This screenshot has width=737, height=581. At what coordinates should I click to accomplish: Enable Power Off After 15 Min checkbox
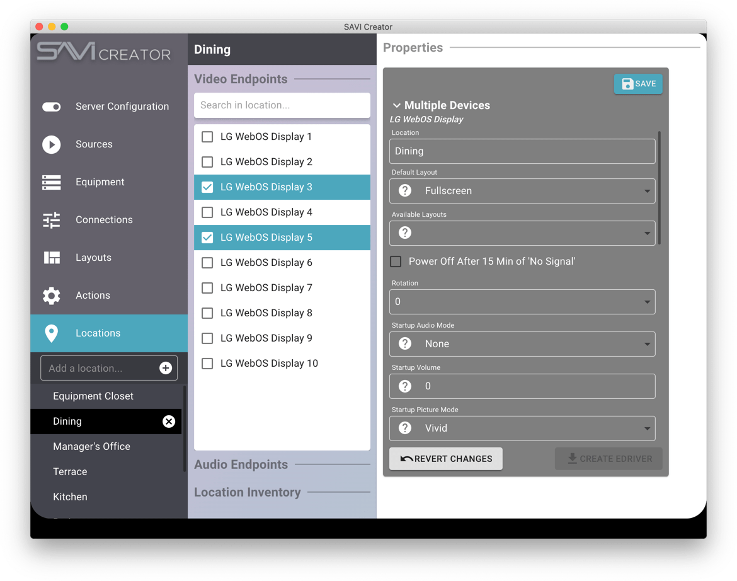tap(396, 262)
